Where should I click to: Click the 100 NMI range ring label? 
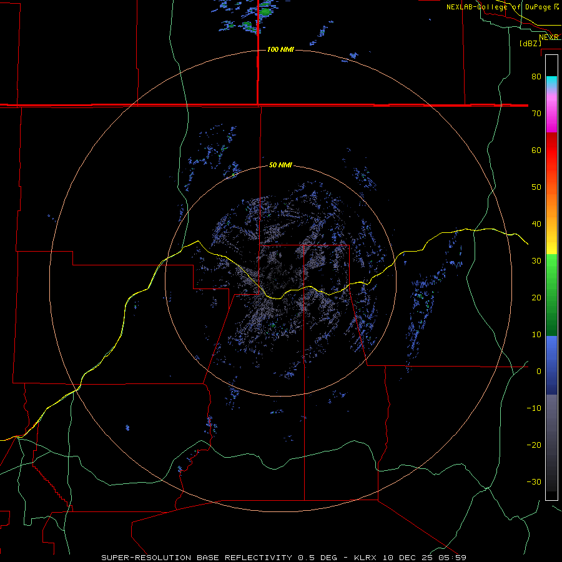(x=280, y=49)
